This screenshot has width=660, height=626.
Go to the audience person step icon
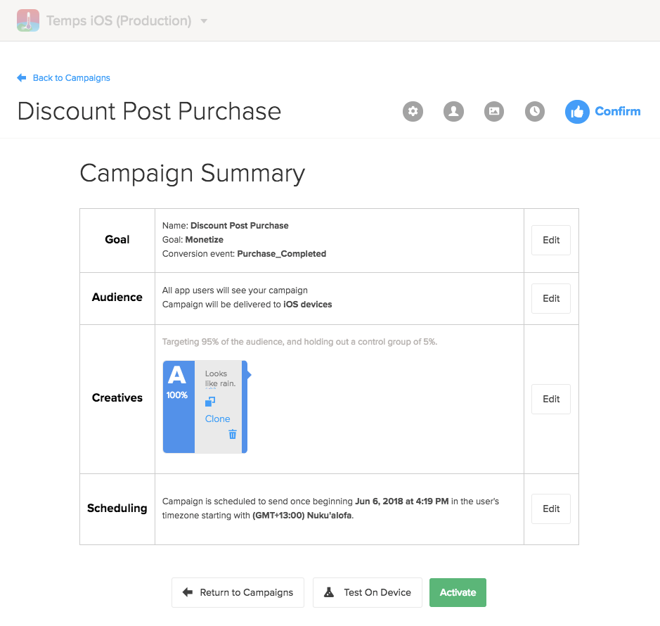[454, 111]
